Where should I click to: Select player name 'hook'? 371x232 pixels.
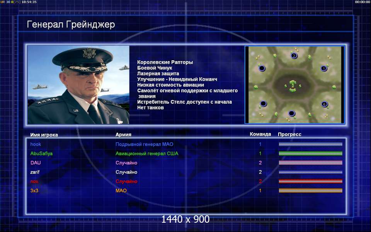click(36, 144)
